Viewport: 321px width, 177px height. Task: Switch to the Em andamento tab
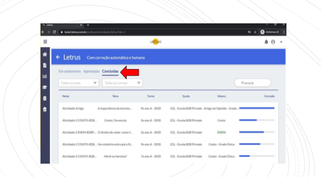click(x=70, y=71)
